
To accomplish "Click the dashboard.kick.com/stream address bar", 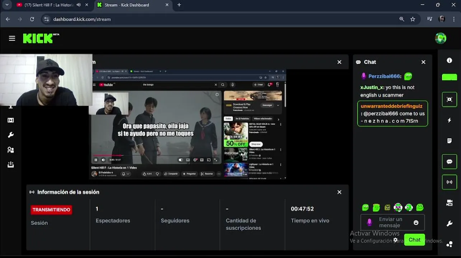I will pyautogui.click(x=82, y=19).
